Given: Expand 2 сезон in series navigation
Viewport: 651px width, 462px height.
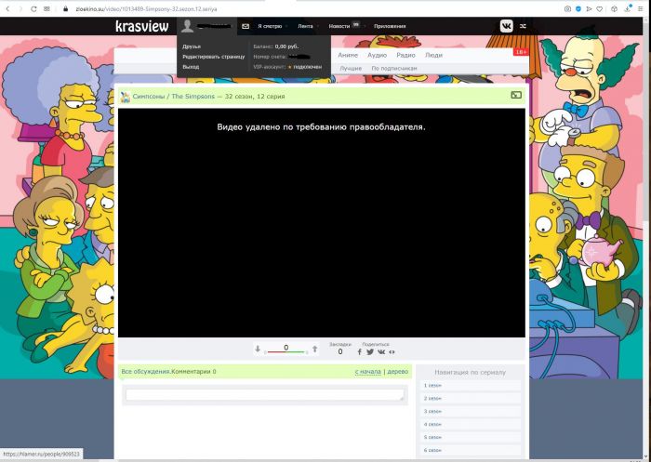Looking at the screenshot, I should pyautogui.click(x=470, y=398).
